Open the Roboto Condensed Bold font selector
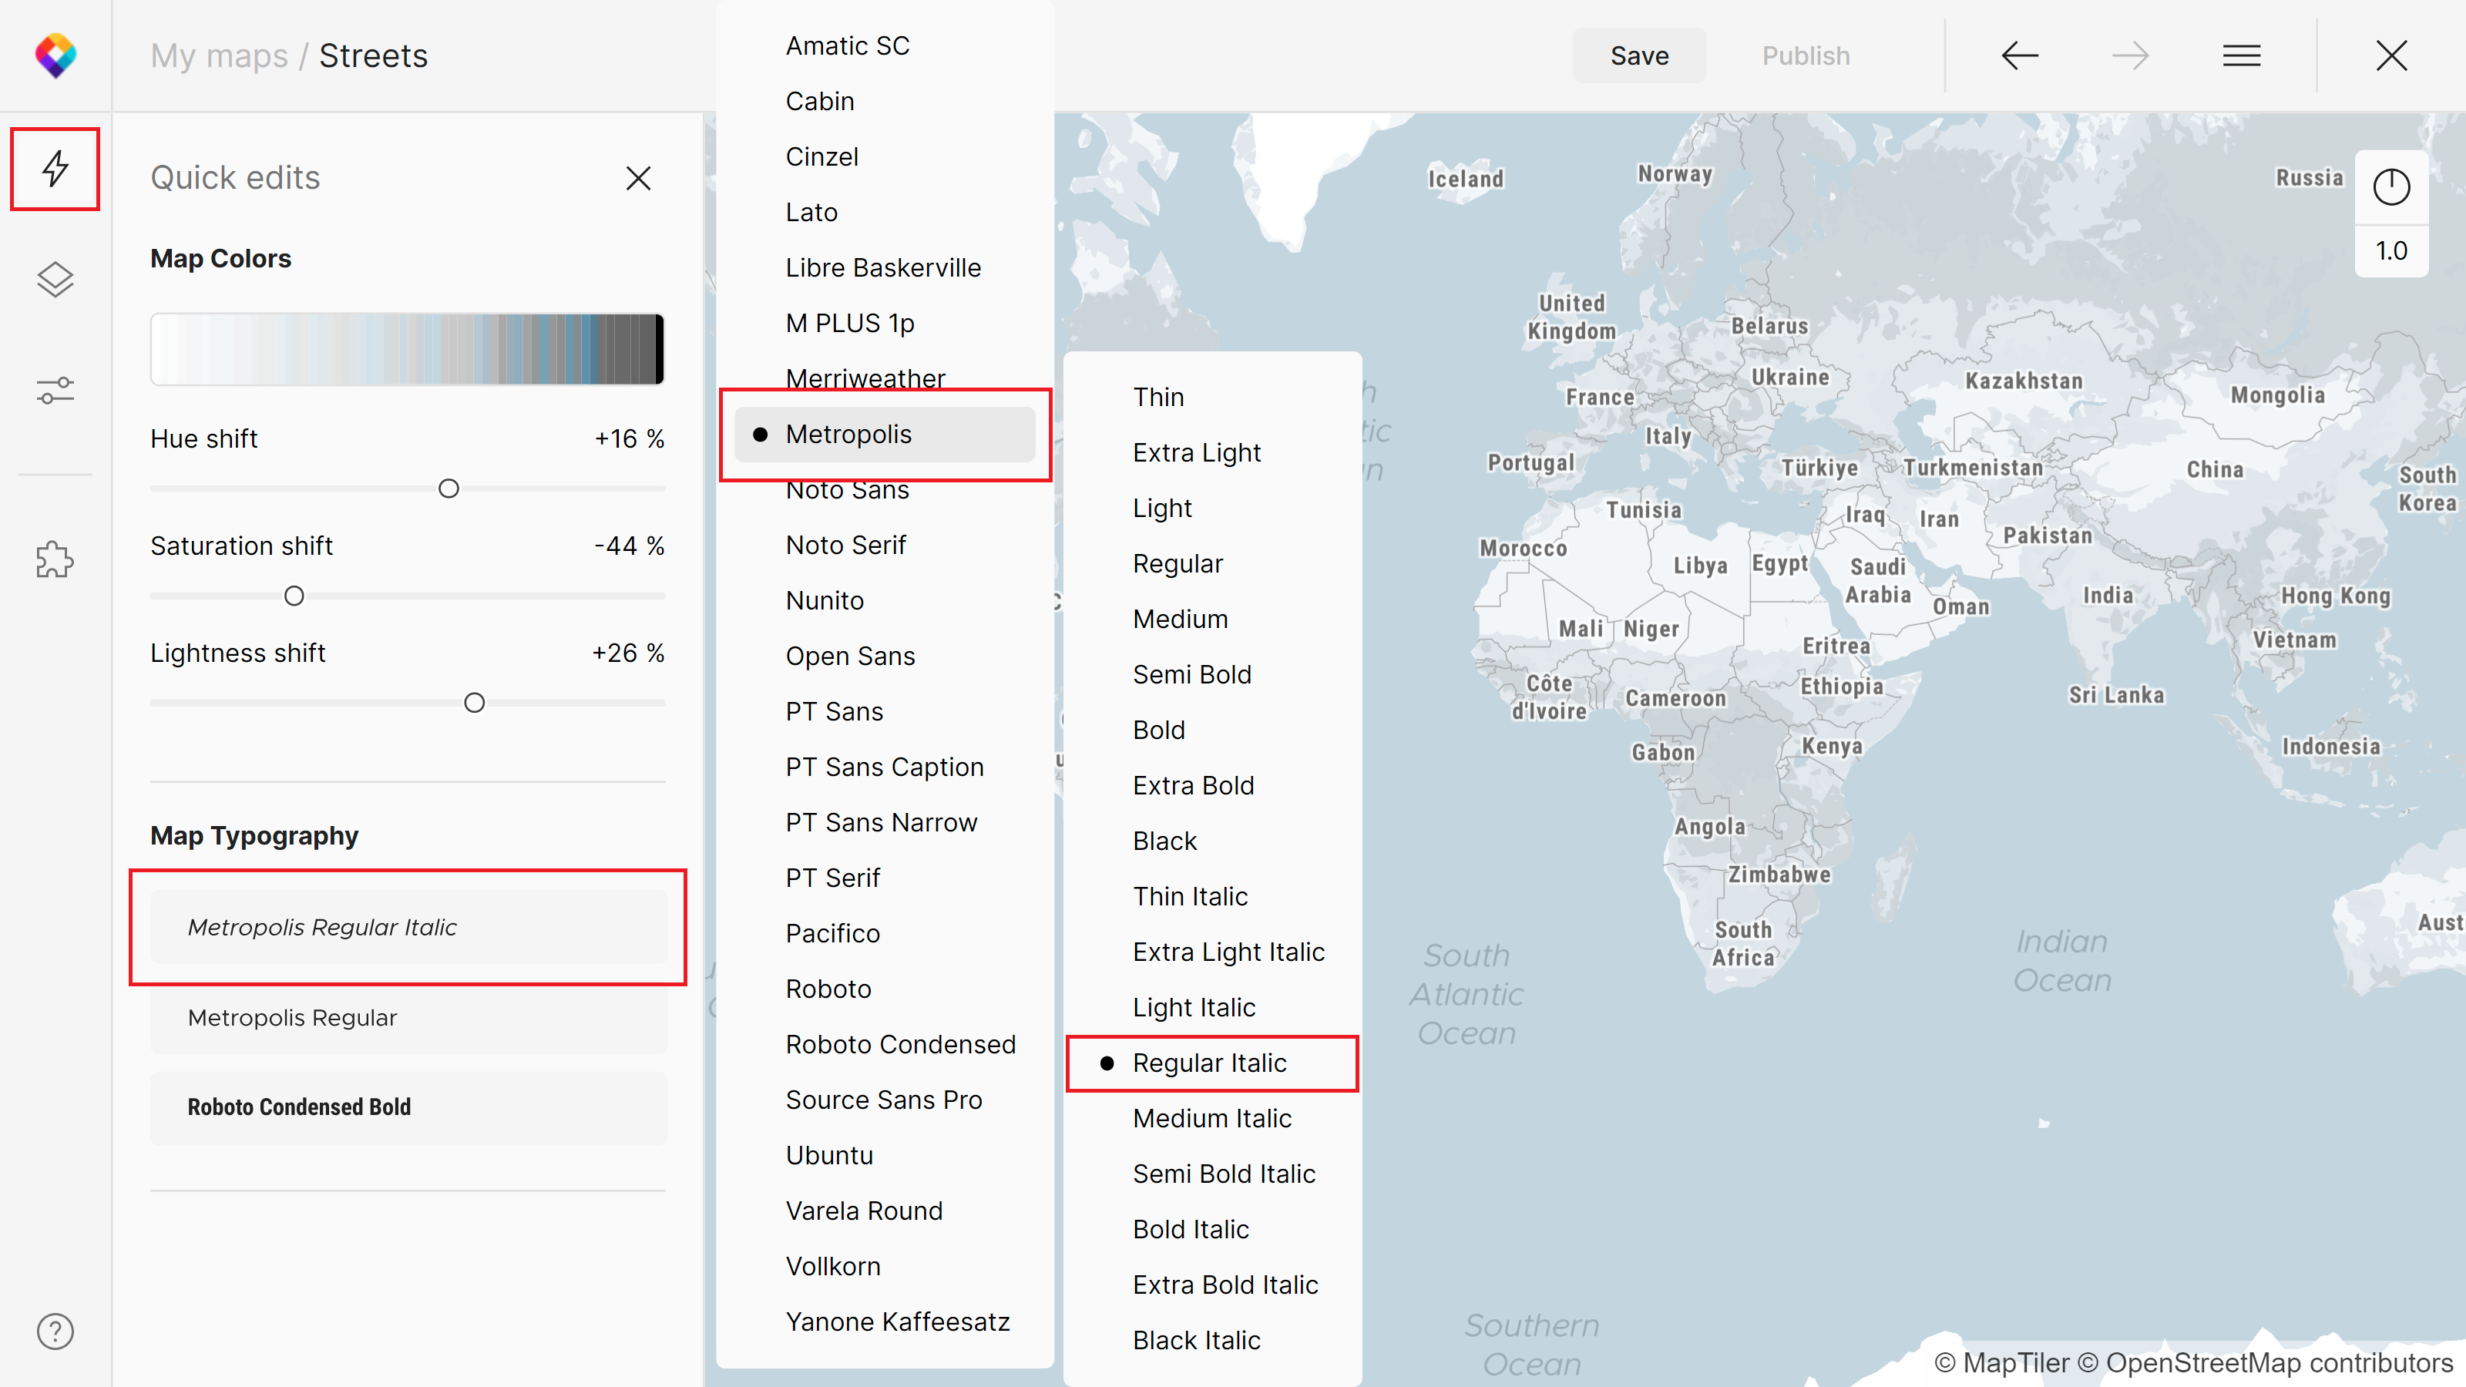Viewport: 2466px width, 1387px height. [x=408, y=1107]
